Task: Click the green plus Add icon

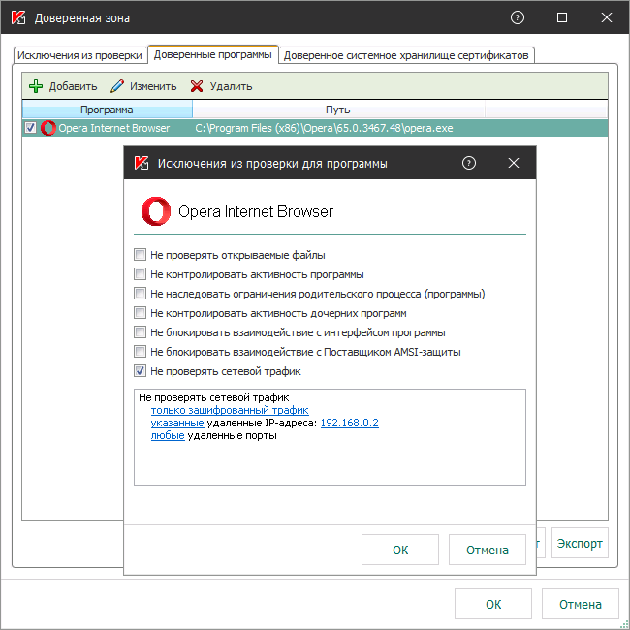Action: pos(36,86)
